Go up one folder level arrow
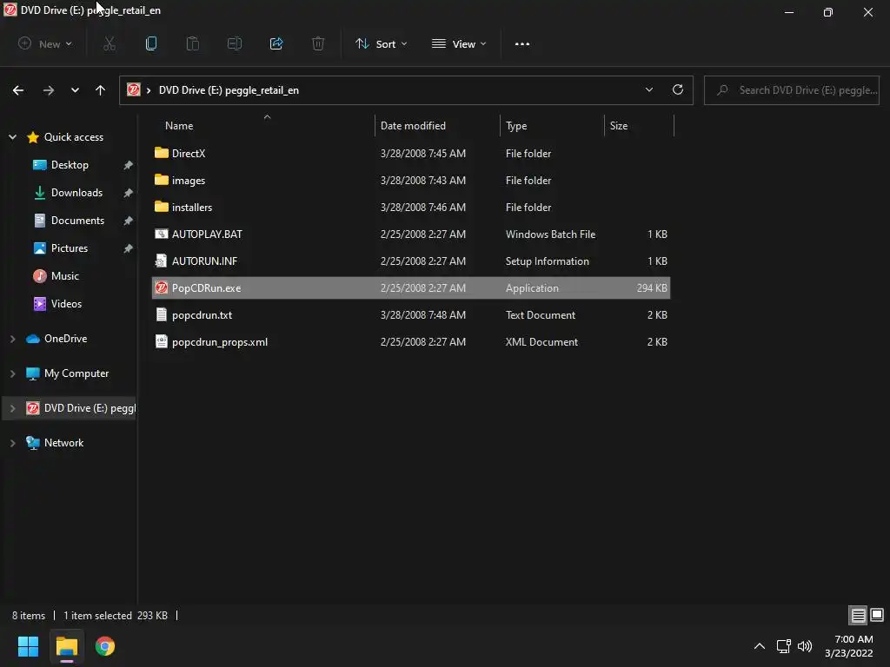Screen dimensions: 890x667 pyautogui.click(x=101, y=90)
